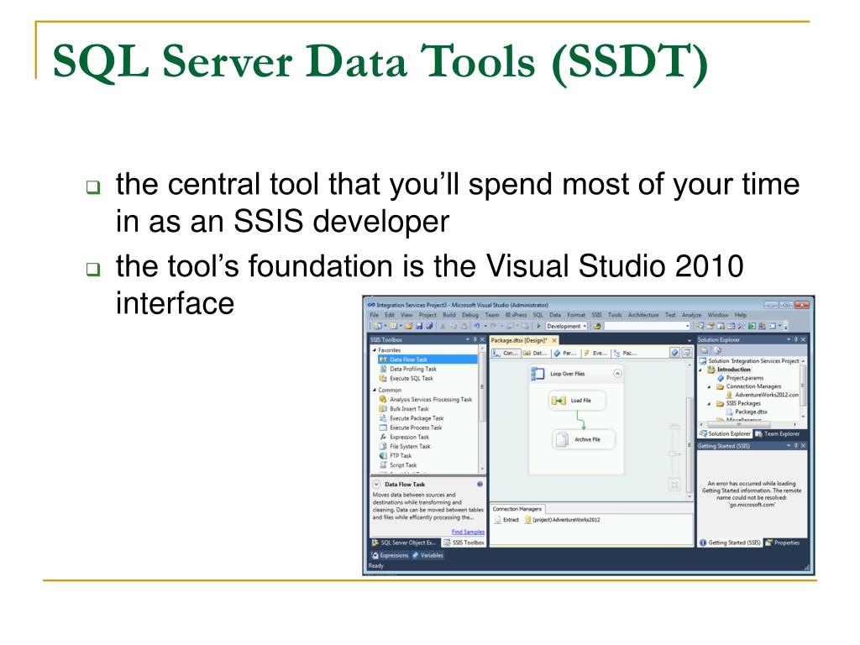Screen dimensions: 860x645
Task: Select Package.dtsx in Solution Explorer
Action: (747, 412)
